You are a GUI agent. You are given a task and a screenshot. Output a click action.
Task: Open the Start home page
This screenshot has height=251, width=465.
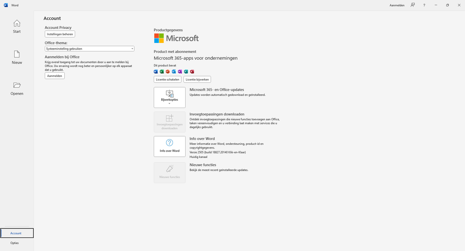17,27
